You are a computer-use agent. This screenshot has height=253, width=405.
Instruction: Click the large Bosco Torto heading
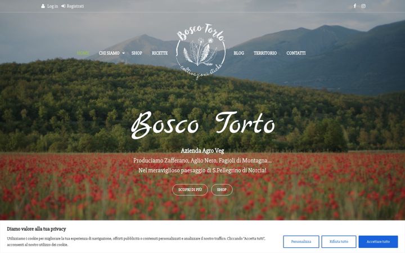pyautogui.click(x=202, y=125)
